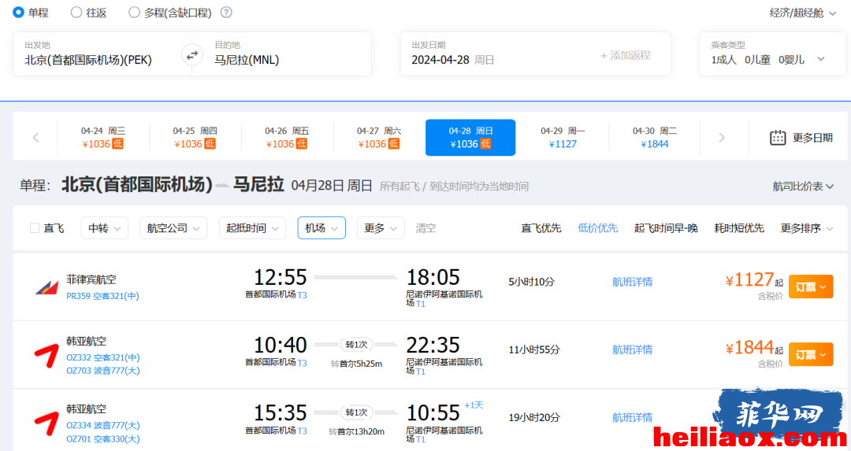Image resolution: width=851 pixels, height=451 pixels.
Task: Expand the 航司比价表 airline comparison table
Action: (x=803, y=187)
